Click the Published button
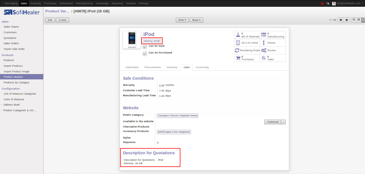 coord(273,122)
